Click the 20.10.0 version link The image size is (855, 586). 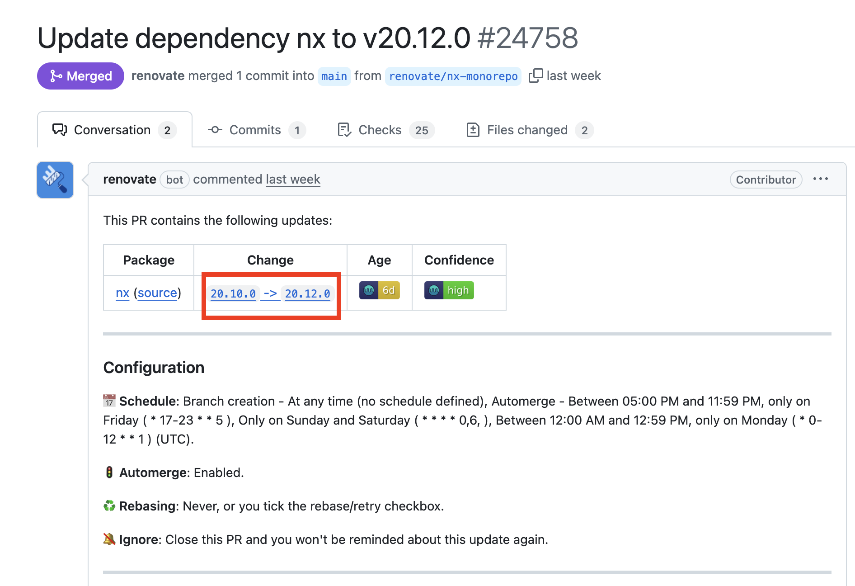233,293
